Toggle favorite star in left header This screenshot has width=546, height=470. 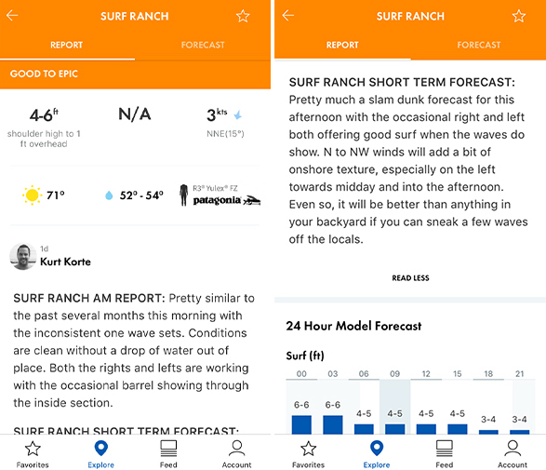(x=243, y=16)
